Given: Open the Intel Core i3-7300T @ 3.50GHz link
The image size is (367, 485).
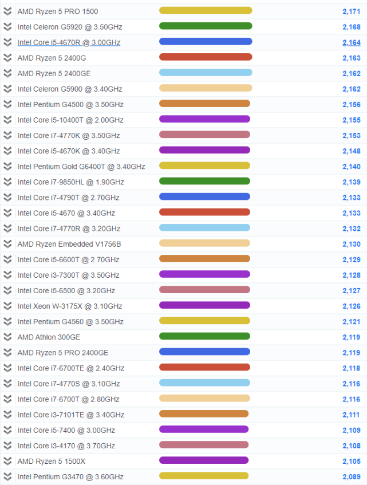Looking at the screenshot, I should tap(68, 275).
